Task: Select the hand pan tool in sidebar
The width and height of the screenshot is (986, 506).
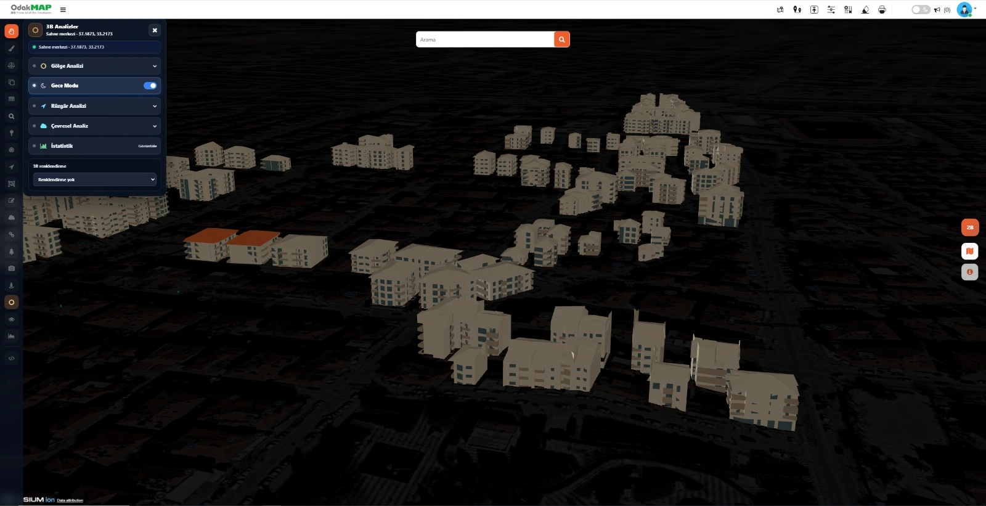Action: [x=12, y=31]
